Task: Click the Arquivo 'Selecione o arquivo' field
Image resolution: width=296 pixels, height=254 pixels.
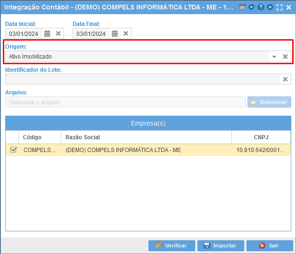Action: [x=125, y=102]
